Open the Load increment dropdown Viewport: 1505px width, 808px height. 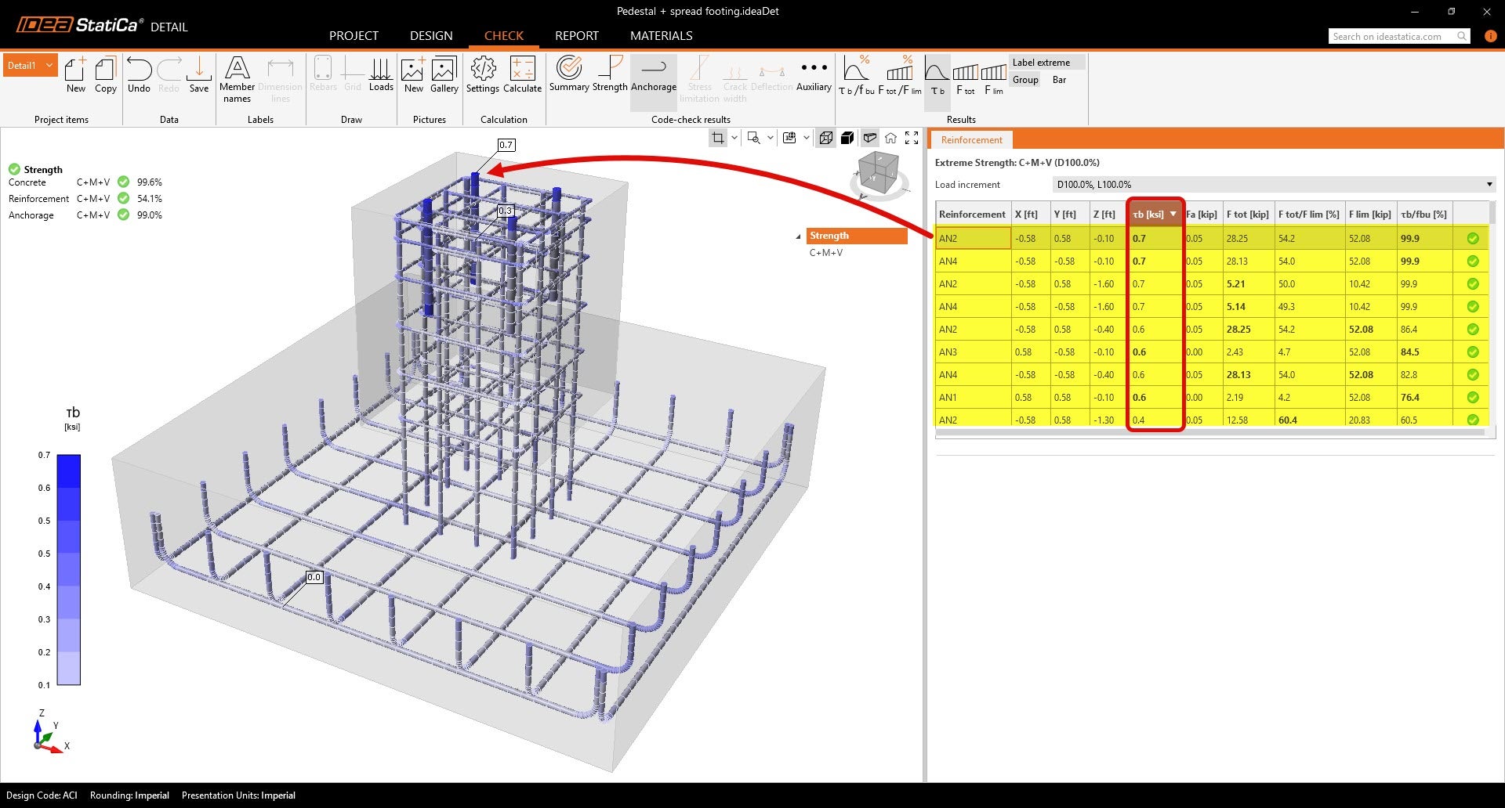[1489, 184]
